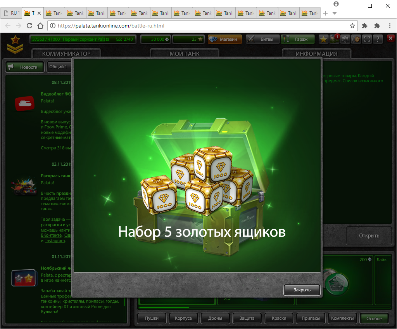Click the browser forward arrow
Viewport: 397px width, 329px height.
19,26
